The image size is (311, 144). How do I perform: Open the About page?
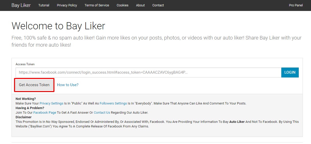[140, 5]
